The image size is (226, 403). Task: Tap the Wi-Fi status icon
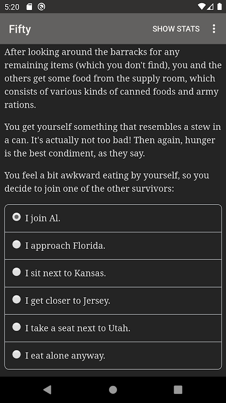[202, 7]
